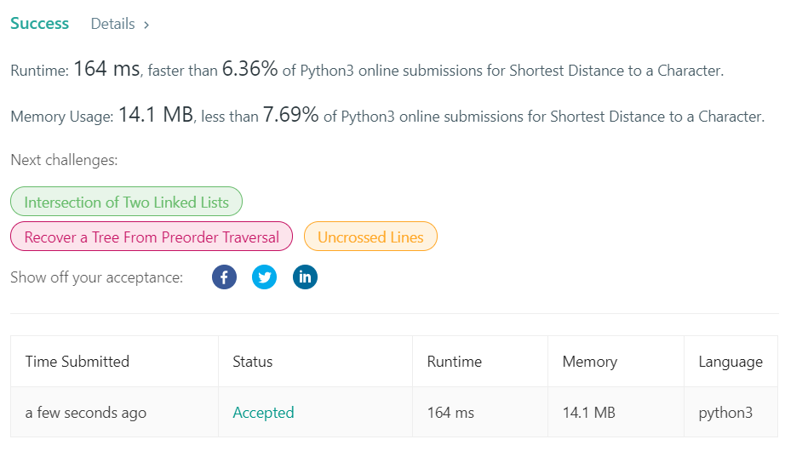785x451 pixels.
Task: Click the chevron arrow next to Details
Action: coord(146,25)
